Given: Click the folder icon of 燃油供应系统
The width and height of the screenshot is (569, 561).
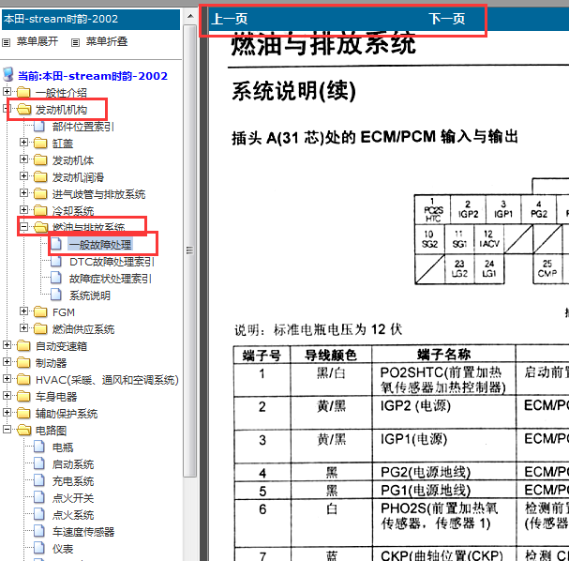Looking at the screenshot, I should point(40,328).
